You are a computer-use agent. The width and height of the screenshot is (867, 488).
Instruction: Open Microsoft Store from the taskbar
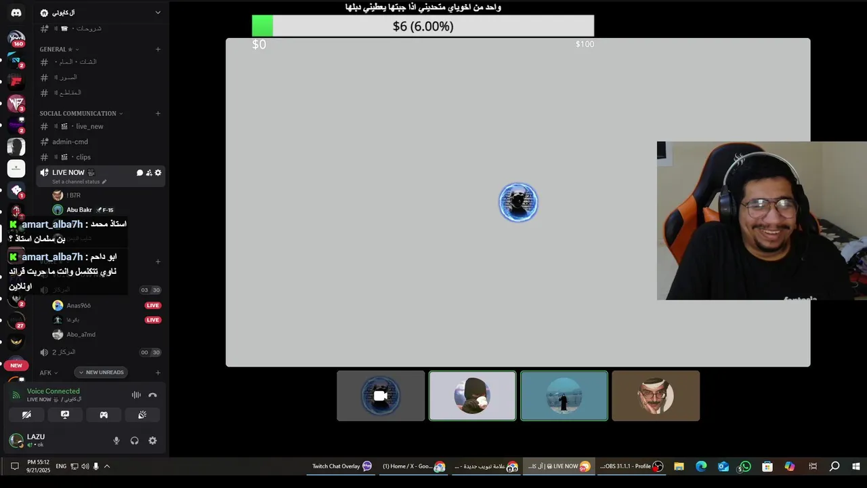tap(767, 466)
